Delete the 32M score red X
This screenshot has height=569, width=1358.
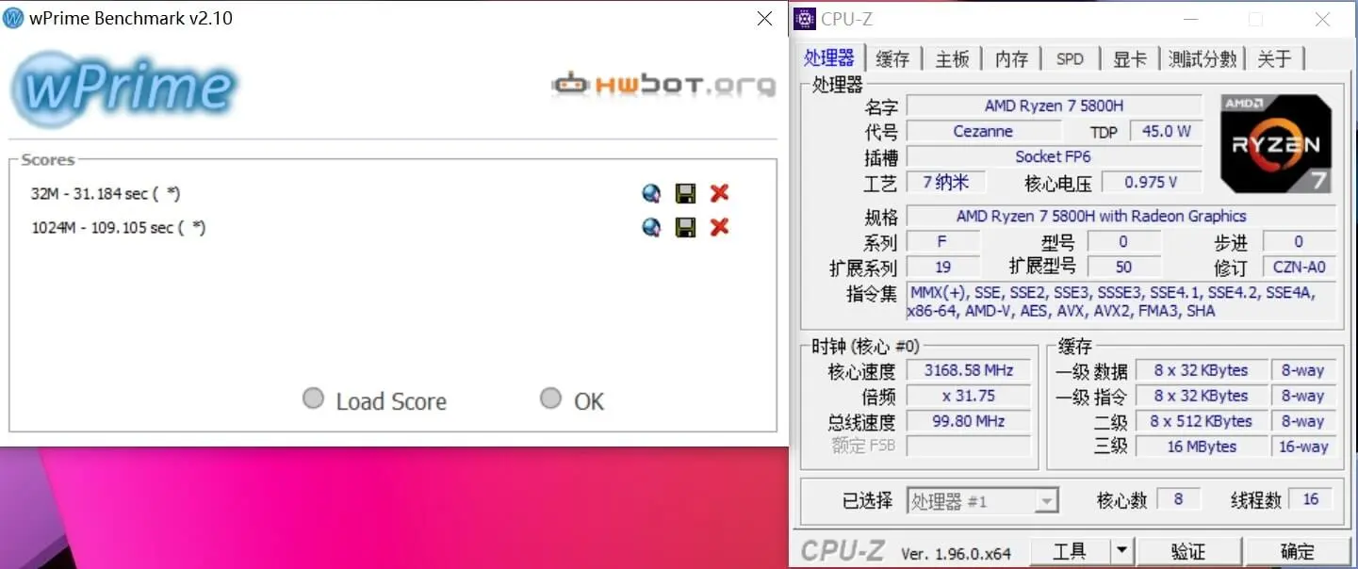tap(719, 193)
